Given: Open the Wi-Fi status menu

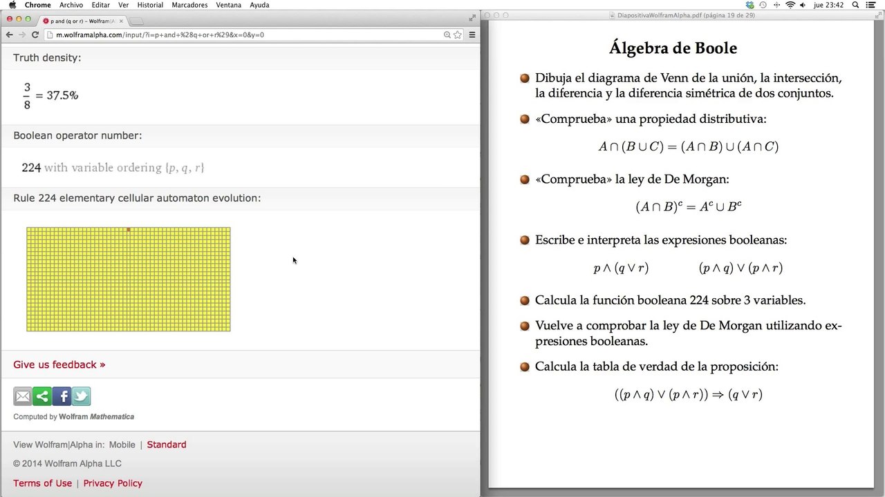Looking at the screenshot, I should tap(790, 5).
